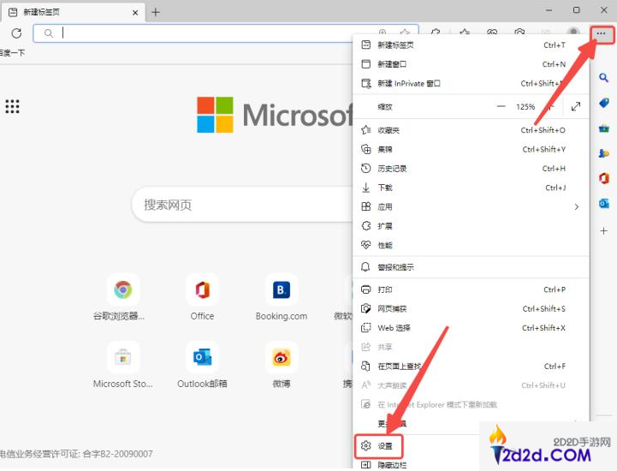Screen dimensions: 617x471
Task: Select the 新建标签页 menu entry
Action: (x=471, y=45)
